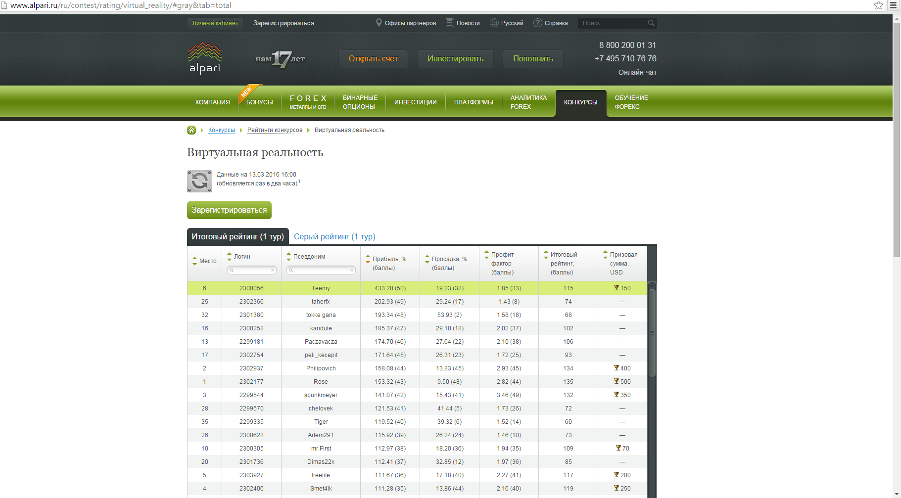
Task: Sort table by Прибыль % column
Action: tap(368, 259)
